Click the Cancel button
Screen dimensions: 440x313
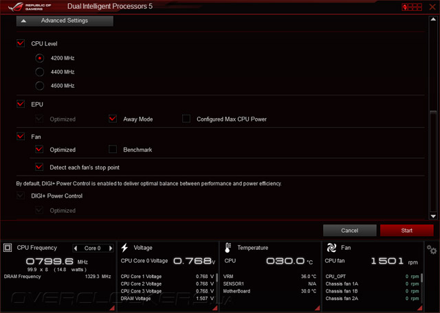click(350, 231)
